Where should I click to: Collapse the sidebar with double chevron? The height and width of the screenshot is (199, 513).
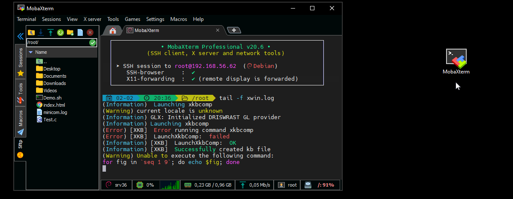point(21,36)
